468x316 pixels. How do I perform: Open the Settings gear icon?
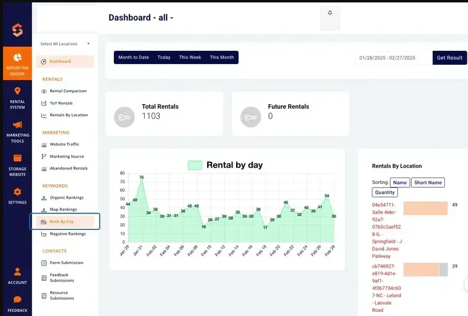coord(18,192)
